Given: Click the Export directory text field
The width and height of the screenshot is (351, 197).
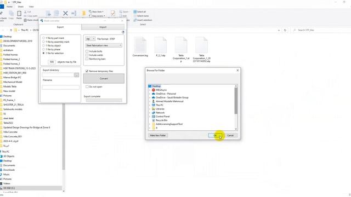Looking at the screenshot, I should (58, 75).
